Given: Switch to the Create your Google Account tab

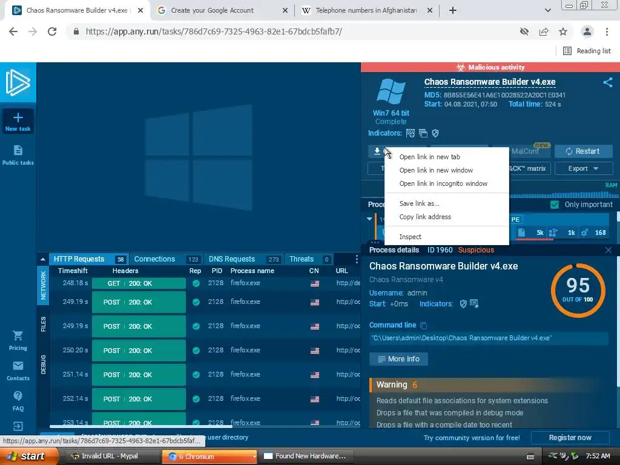Looking at the screenshot, I should click(x=223, y=10).
